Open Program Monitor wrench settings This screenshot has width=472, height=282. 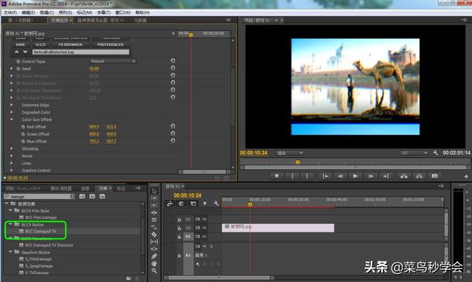[435, 153]
